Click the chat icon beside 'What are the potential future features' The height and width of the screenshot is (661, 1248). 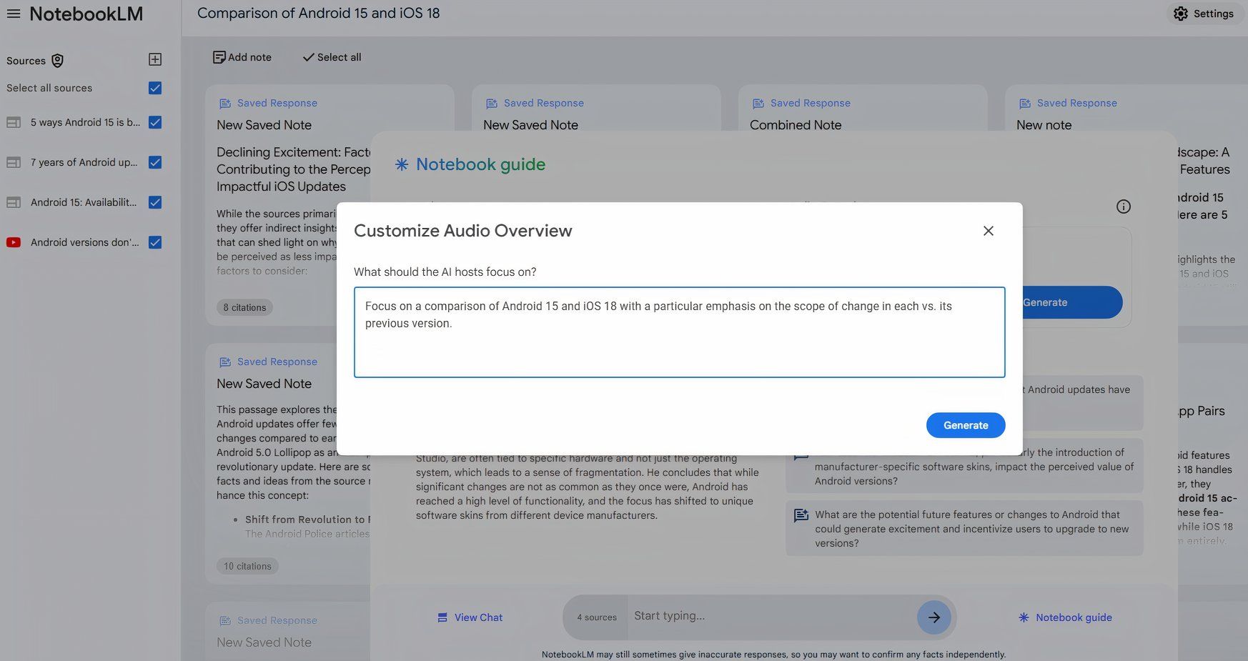(801, 515)
